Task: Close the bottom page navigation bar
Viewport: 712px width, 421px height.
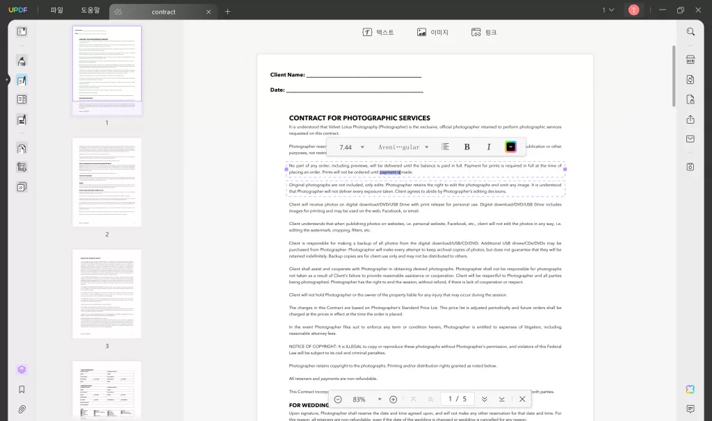Action: click(x=522, y=399)
